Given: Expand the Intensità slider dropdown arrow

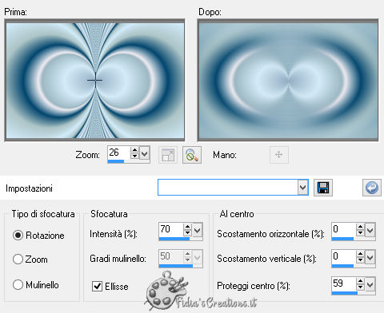Looking at the screenshot, I should [x=198, y=230].
